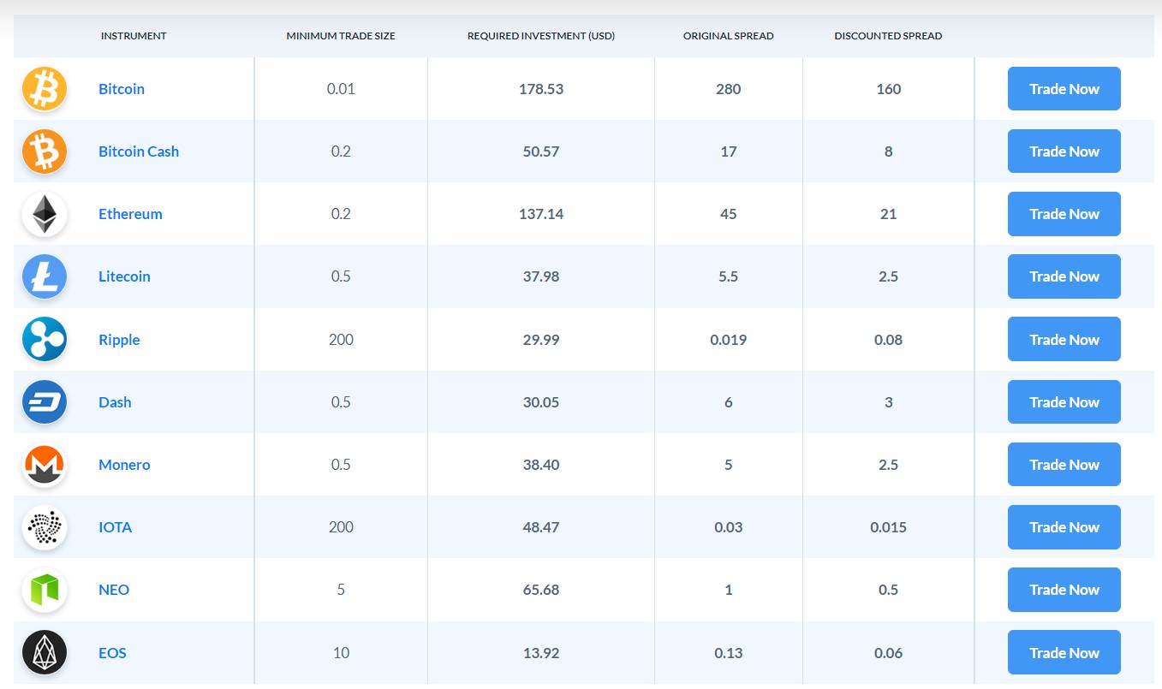Open the Ethereum instrument link
Screen dimensions: 1162x689
tap(130, 214)
